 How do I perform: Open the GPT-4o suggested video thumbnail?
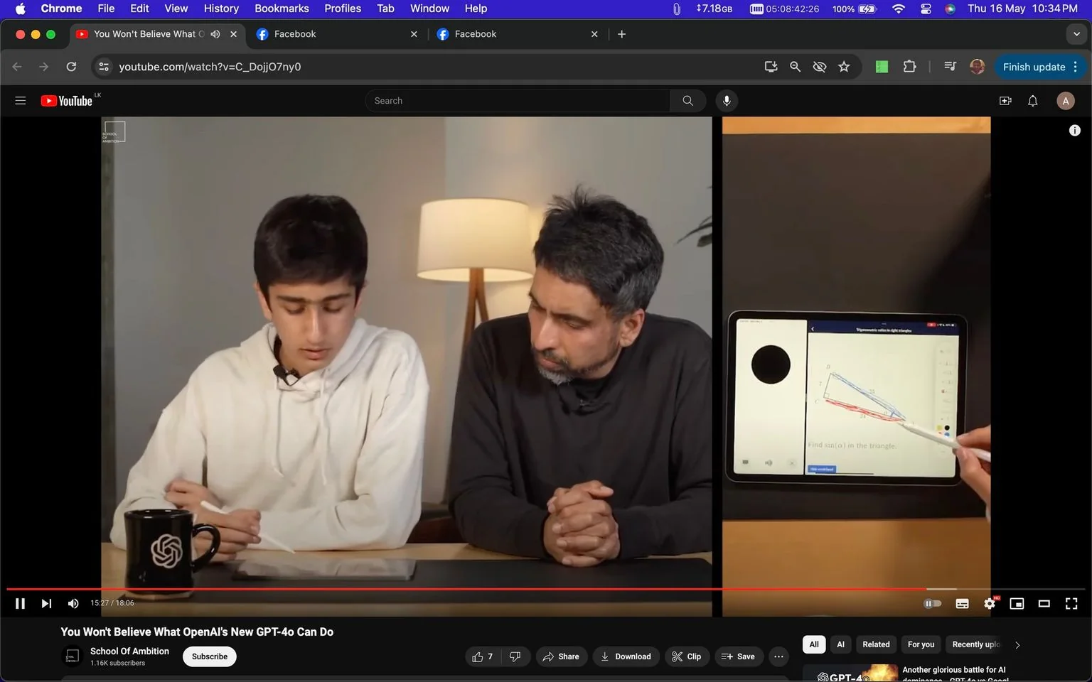click(x=850, y=673)
